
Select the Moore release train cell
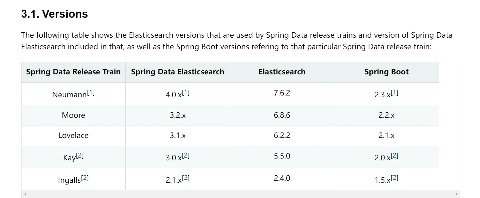click(x=73, y=115)
